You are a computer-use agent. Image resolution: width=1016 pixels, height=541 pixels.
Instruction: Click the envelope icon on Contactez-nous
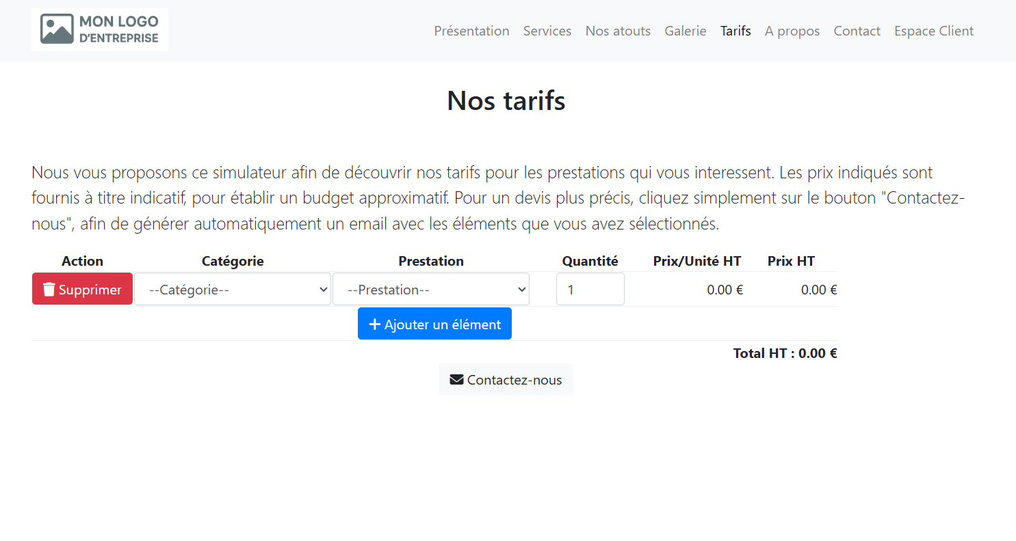[x=456, y=380]
